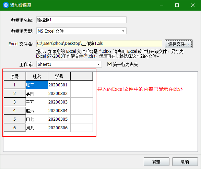Viewport: 201px width, 169px height.
Task: Select the 姓名 column header
Action: (37, 76)
